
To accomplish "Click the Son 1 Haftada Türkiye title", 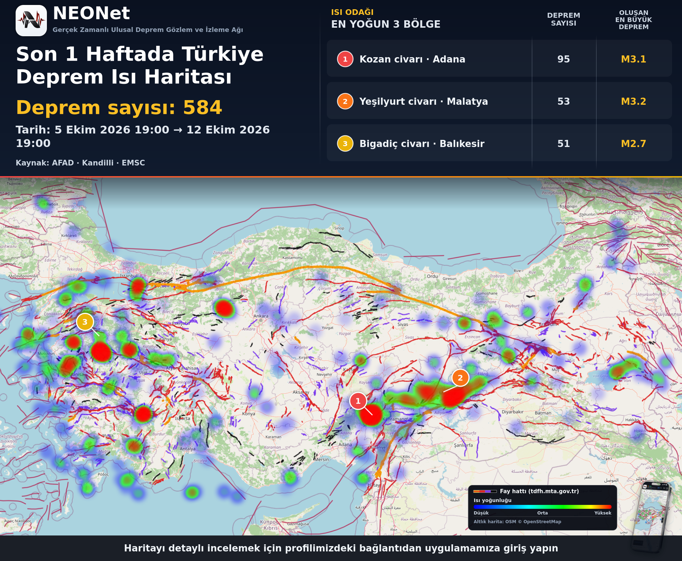I will [140, 65].
